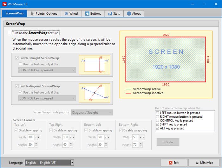This screenshot has width=222, height=168.
Task: Toggle LEFT mouse button is pressed option
Action: tap(158, 113)
